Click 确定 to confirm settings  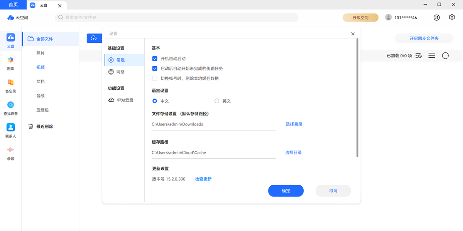286,191
